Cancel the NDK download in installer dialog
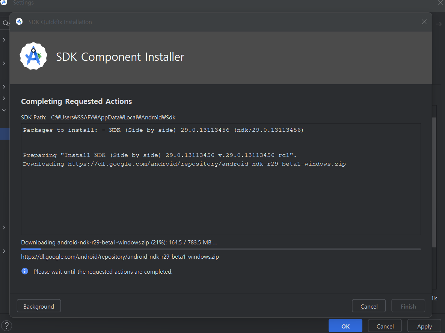Viewport: 445px width, 333px height. coord(369,306)
